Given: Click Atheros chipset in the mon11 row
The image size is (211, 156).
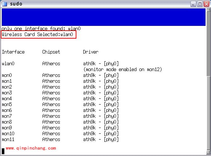Looking at the screenshot, I should pyautogui.click(x=51, y=139).
